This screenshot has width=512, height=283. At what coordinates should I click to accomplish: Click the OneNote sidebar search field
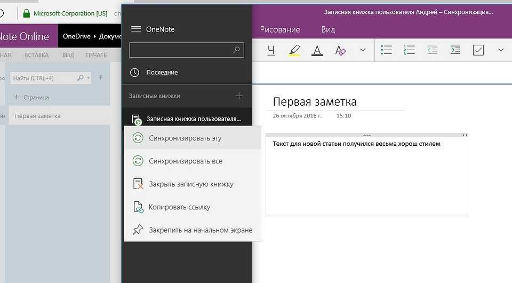tap(181, 50)
